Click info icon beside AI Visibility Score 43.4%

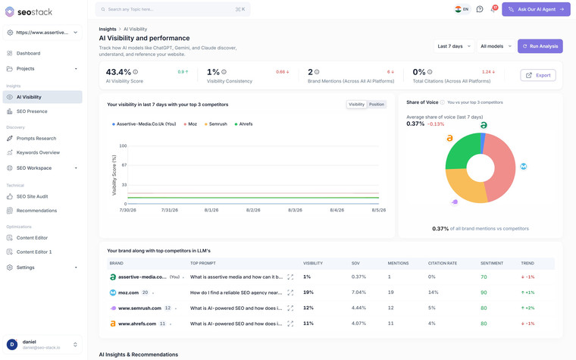point(136,72)
